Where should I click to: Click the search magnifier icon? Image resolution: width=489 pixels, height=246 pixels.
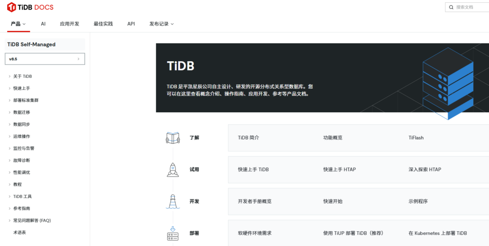click(x=451, y=7)
